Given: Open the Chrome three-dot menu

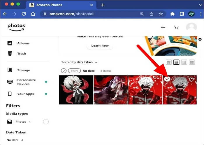Looking at the screenshot, I should (201, 14).
